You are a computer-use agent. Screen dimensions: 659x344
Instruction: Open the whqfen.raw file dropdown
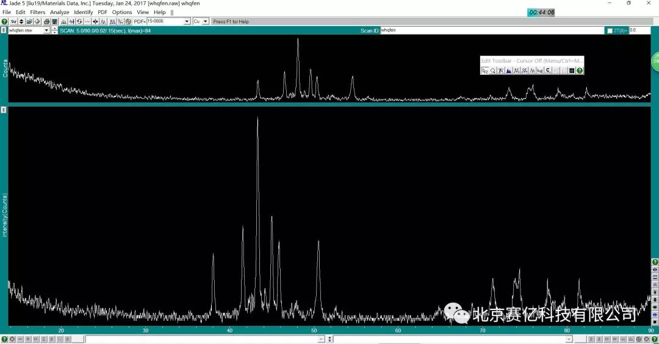tap(46, 30)
